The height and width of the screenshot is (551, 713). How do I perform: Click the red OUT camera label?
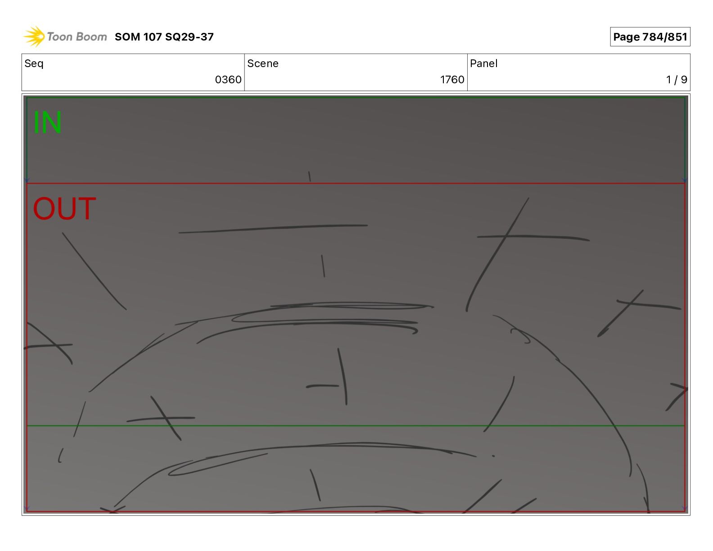pos(64,209)
